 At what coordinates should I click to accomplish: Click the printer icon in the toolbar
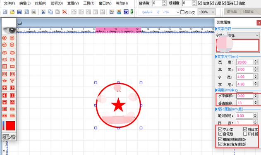34,12
